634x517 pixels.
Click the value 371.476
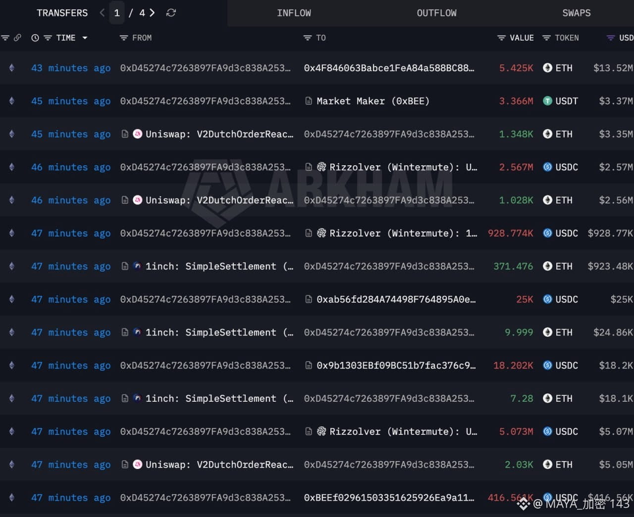pos(513,266)
